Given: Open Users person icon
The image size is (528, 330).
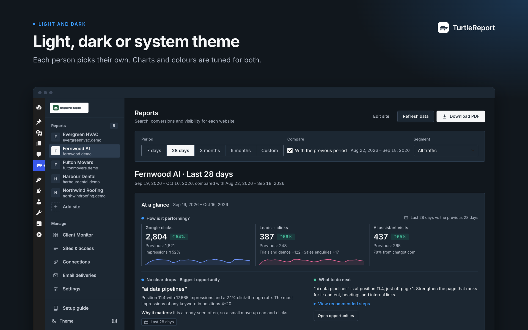Looking at the screenshot, I should pyautogui.click(x=39, y=202).
